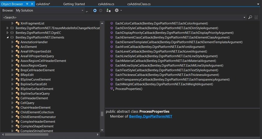Click the namespace braces icon for Bentley.DgnPlatformNET.Elements
The width and height of the screenshot is (262, 139).
(12, 37)
